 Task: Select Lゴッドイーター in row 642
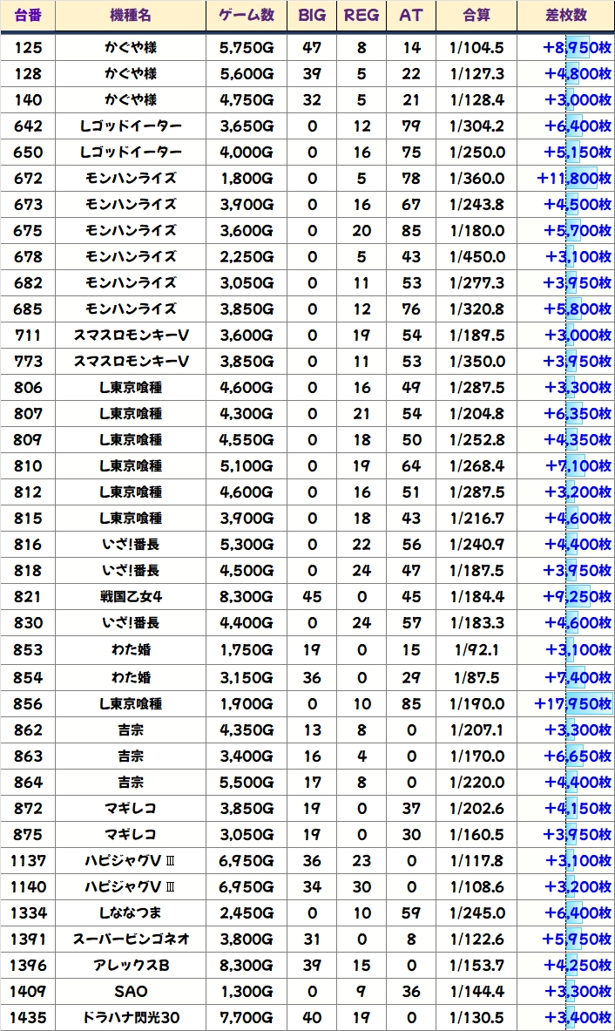131,125
